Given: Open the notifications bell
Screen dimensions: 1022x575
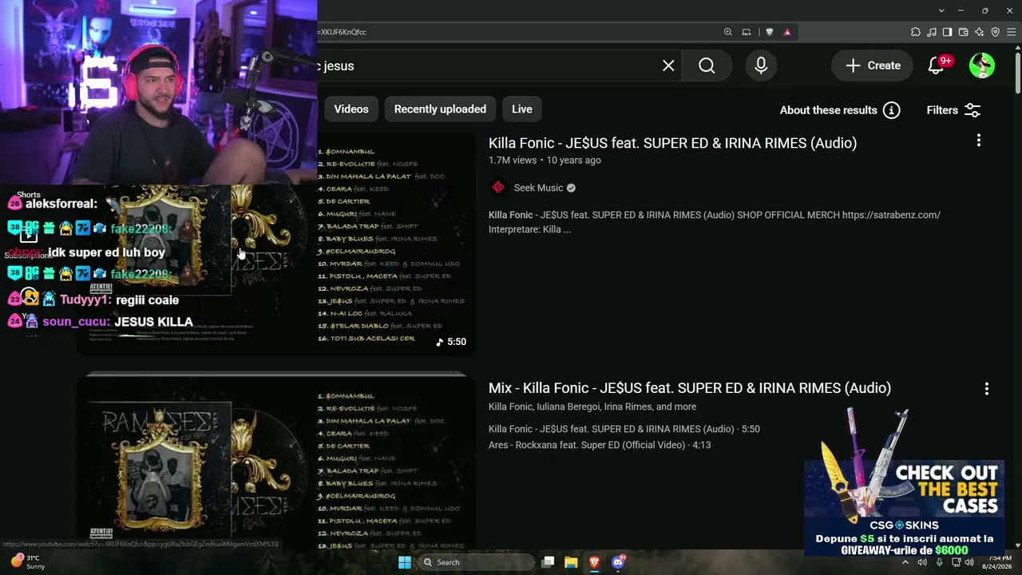Looking at the screenshot, I should click(937, 65).
